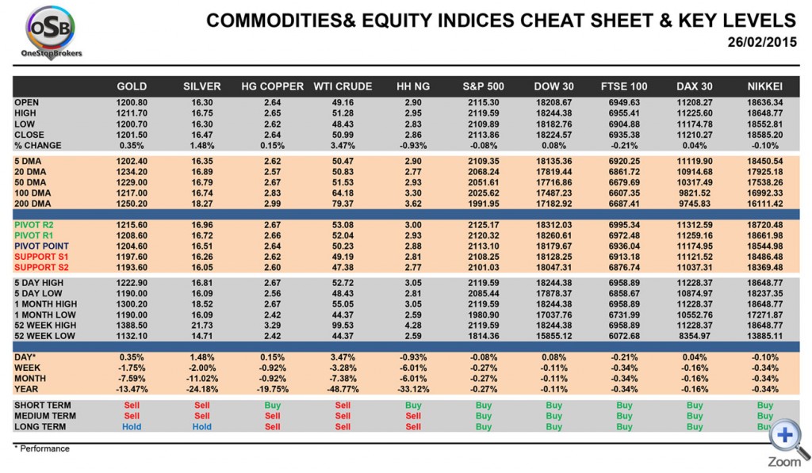Click the cheat sheet title heading
The width and height of the screenshot is (812, 473).
point(500,21)
